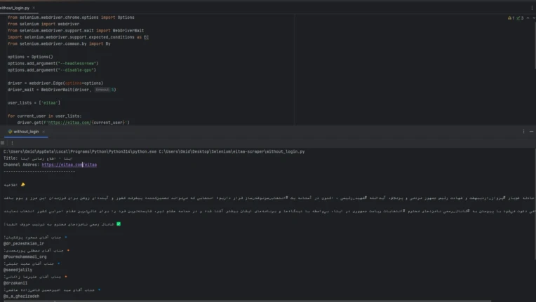Open the editor tabs options menu
536x302 pixels.
[x=530, y=8]
